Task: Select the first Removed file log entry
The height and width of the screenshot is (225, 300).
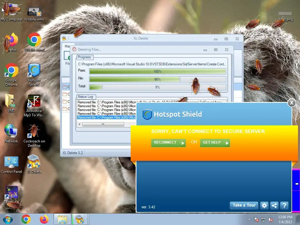Action: pos(149,102)
